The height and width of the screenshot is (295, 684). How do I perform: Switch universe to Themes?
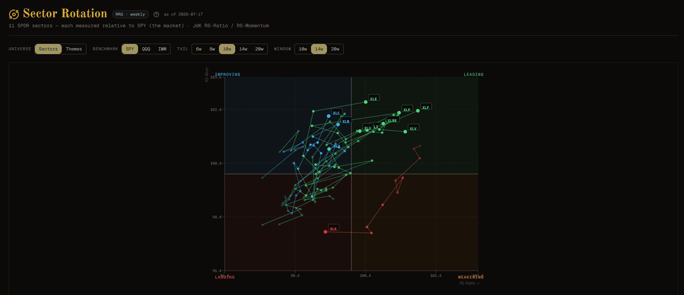click(74, 49)
